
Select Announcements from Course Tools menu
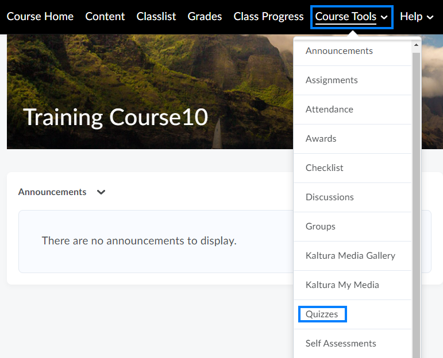point(339,51)
